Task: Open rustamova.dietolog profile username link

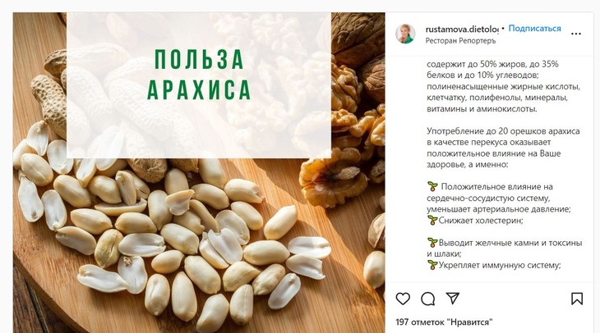Action: 462,29
